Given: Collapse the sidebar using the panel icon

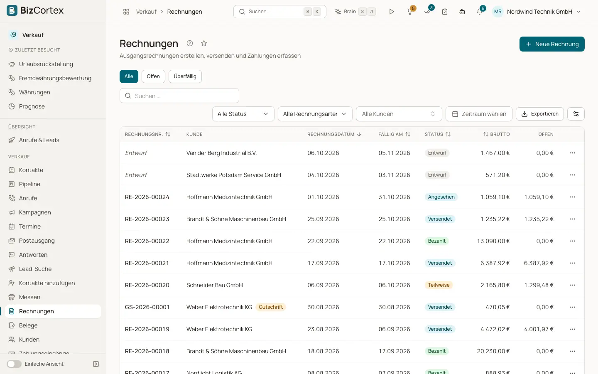Looking at the screenshot, I should point(96,364).
